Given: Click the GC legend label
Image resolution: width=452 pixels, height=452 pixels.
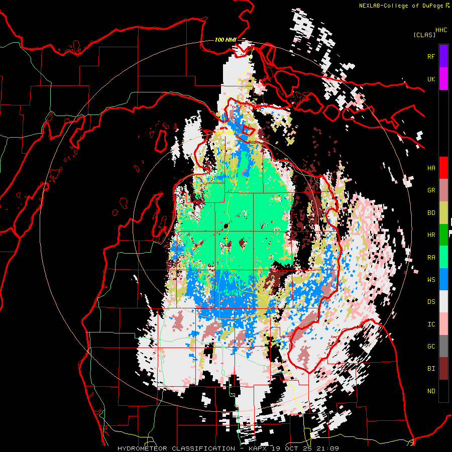Looking at the screenshot, I should pyautogui.click(x=431, y=347).
